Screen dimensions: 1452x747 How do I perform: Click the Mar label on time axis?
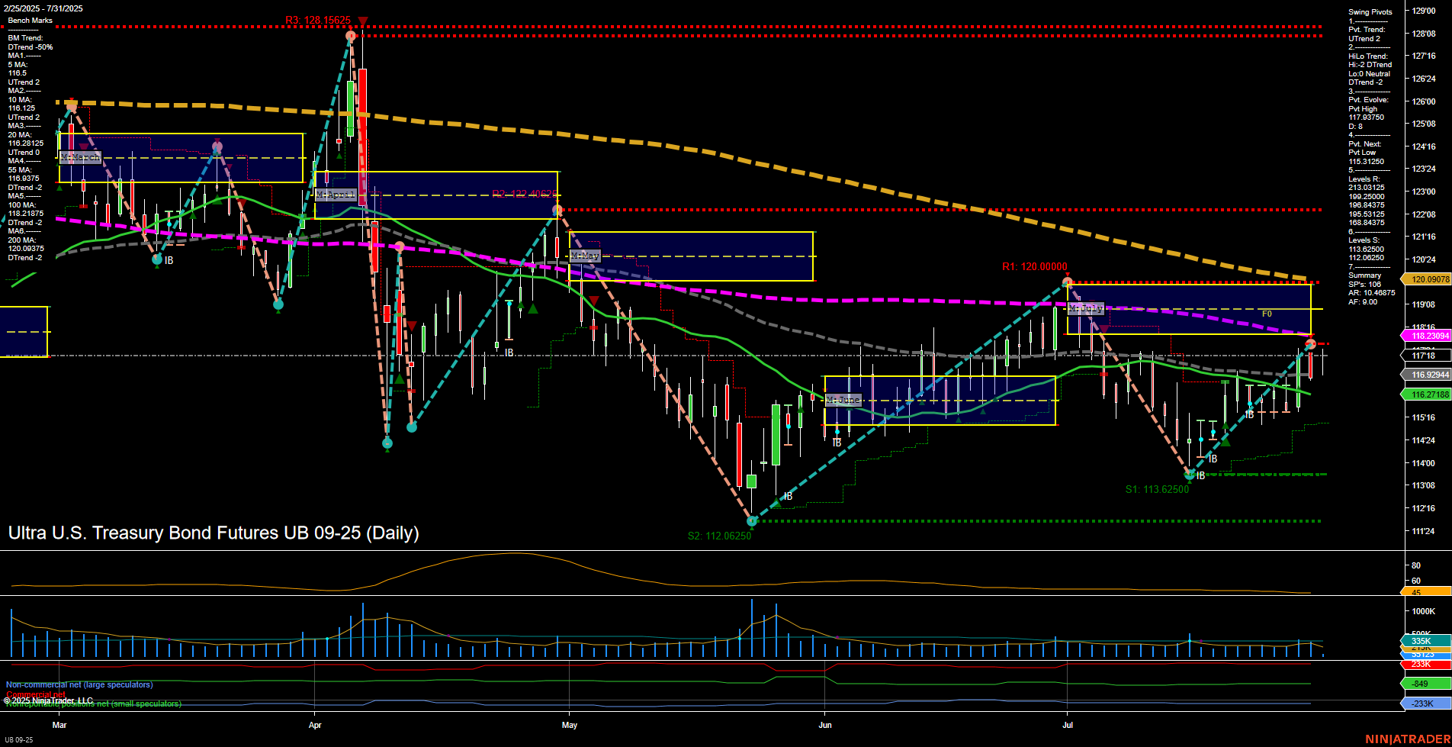(x=59, y=725)
